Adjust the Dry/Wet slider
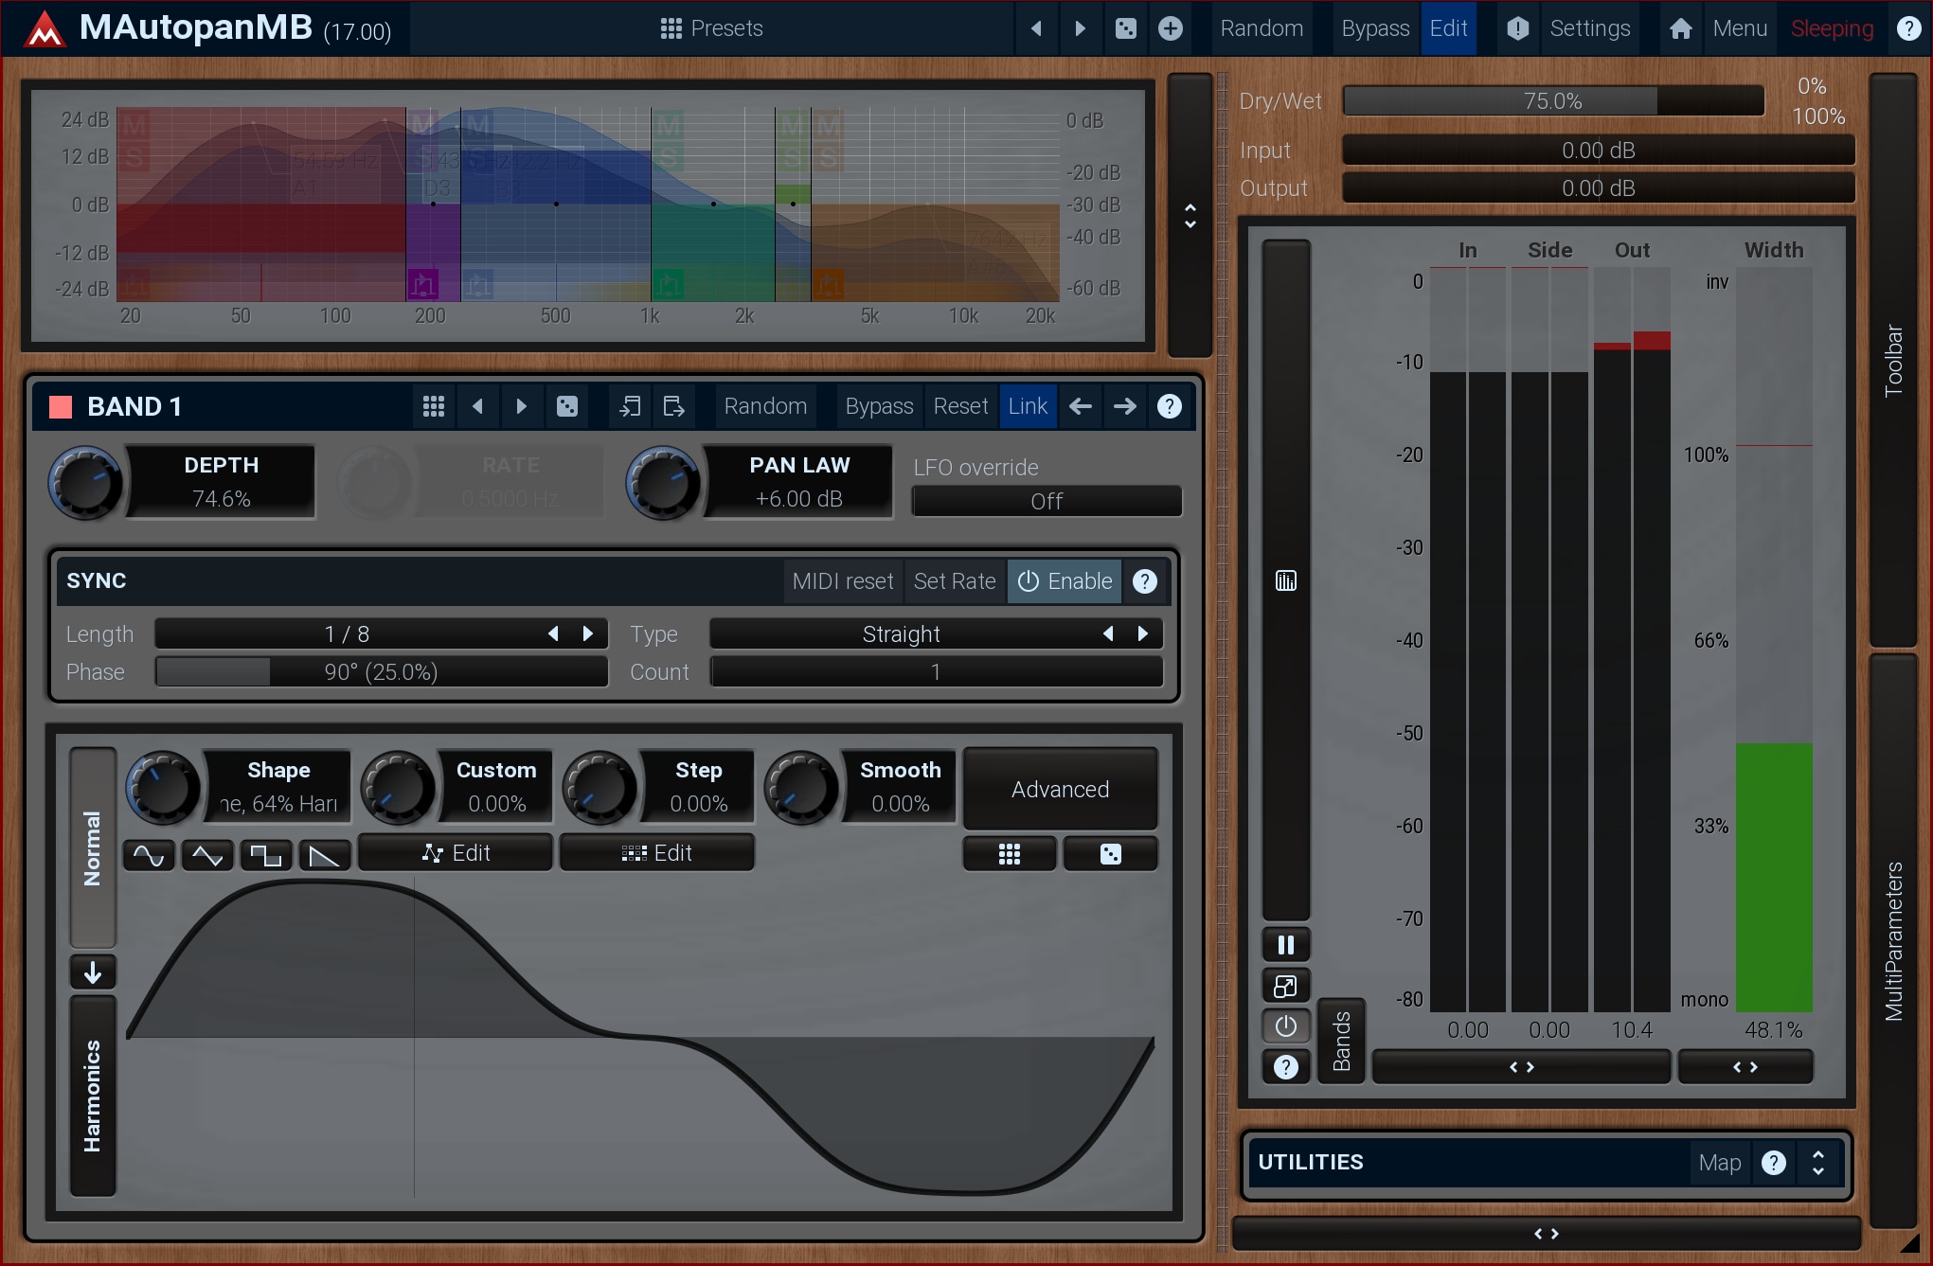This screenshot has height=1266, width=1933. coord(1552,100)
